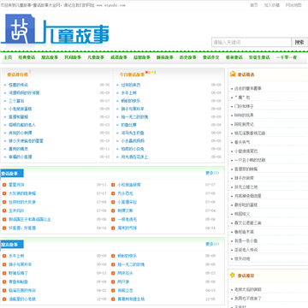
Task: Click orange arrow icon beside 一根老虎毛
Action: [x=113, y=220]
